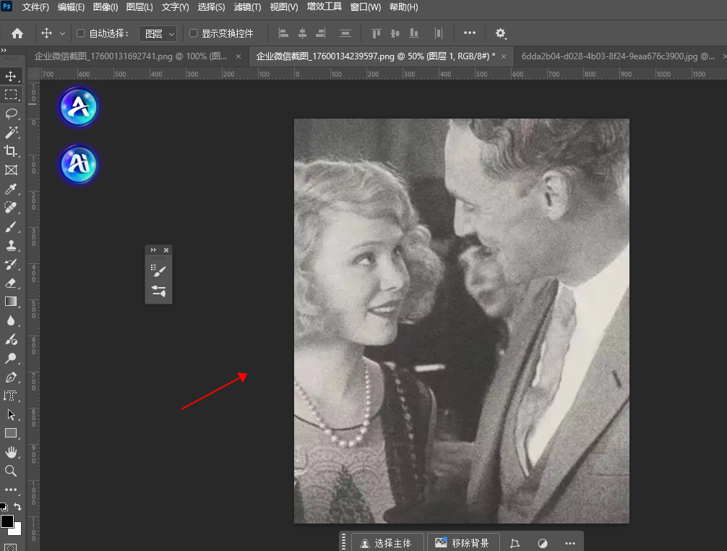This screenshot has width=727, height=551.
Task: Expand the collapsed toolbar double-arrow
Action: tap(4, 50)
